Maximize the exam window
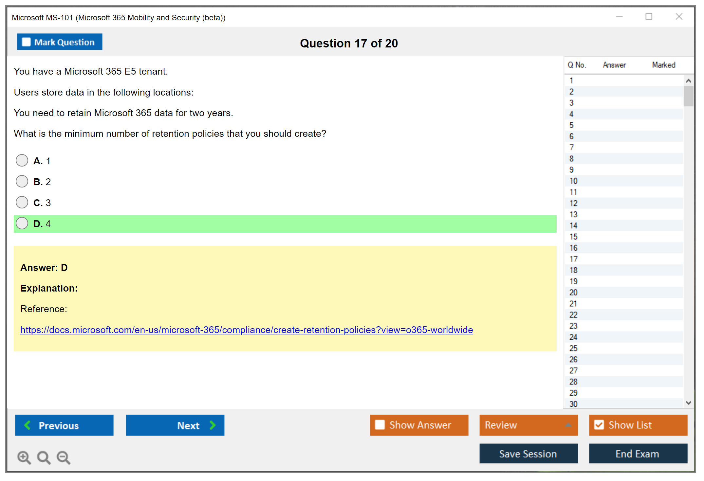 tap(649, 17)
